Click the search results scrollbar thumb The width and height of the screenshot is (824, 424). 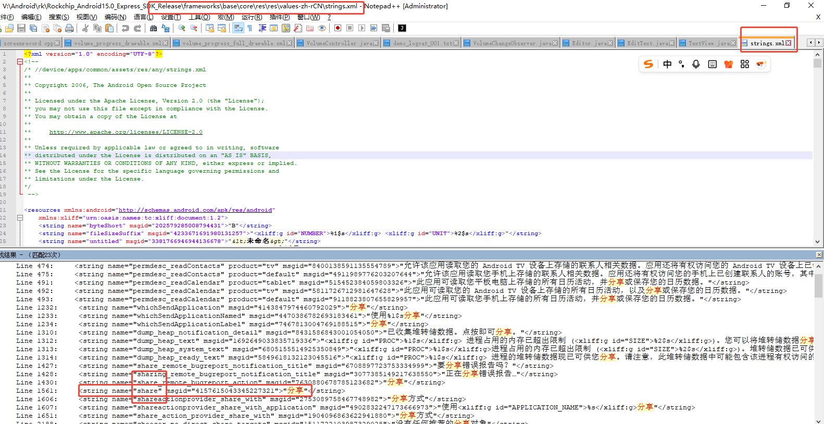[x=818, y=286]
